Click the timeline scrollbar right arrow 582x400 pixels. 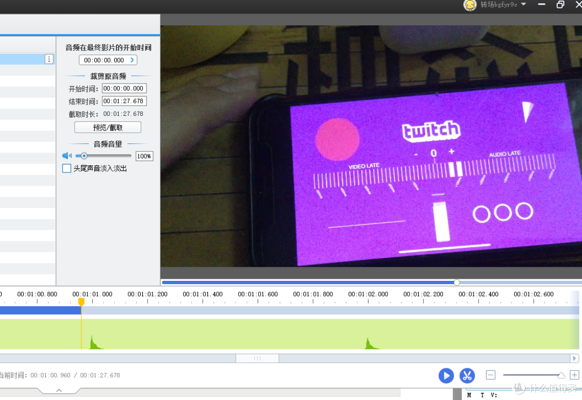coord(574,358)
